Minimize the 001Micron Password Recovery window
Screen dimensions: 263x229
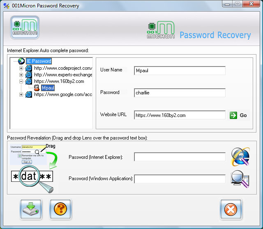click(227, 4)
